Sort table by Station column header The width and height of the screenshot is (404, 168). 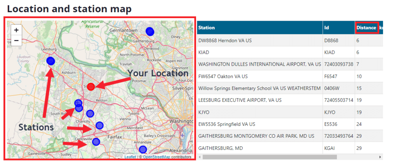(206, 28)
